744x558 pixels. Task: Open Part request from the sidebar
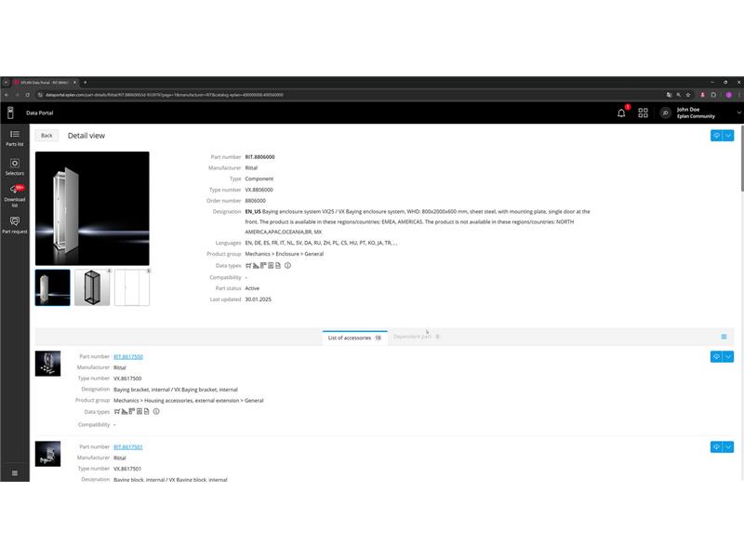click(15, 225)
